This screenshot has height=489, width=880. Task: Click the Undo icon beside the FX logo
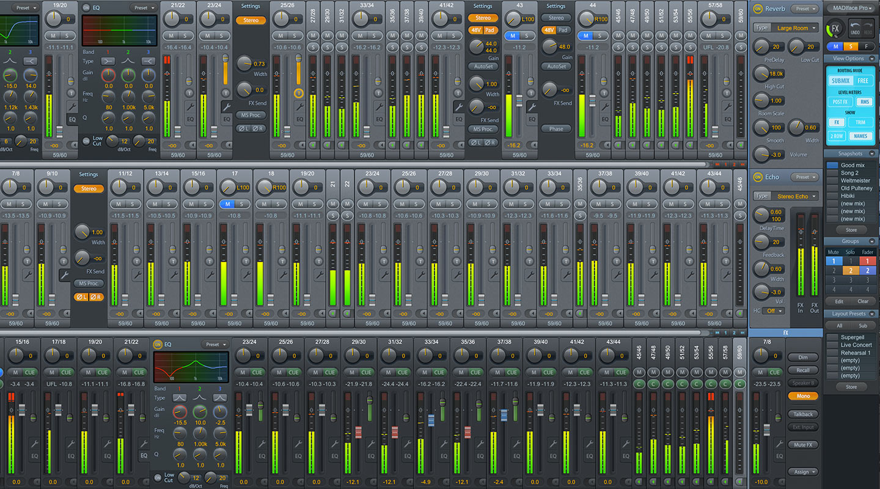pyautogui.click(x=855, y=28)
